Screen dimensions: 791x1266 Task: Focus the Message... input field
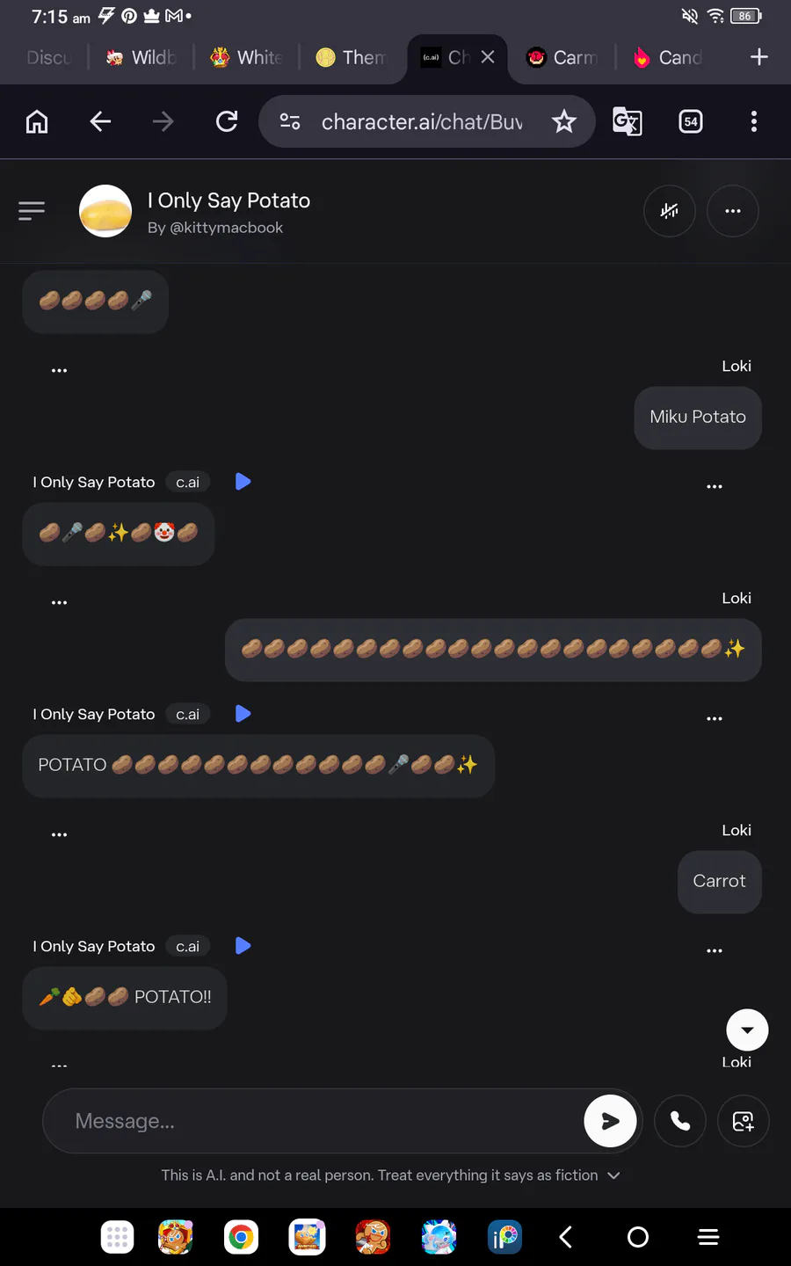point(316,1121)
